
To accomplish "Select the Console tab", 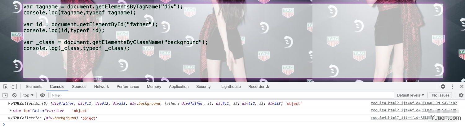I will [x=57, y=87].
